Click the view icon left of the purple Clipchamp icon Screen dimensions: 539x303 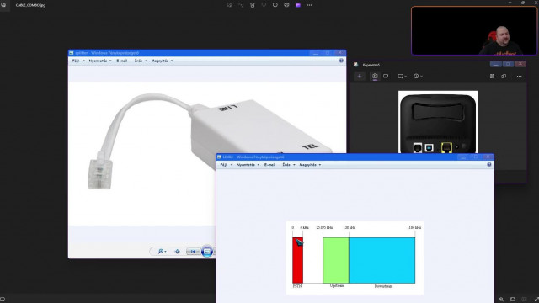(286, 5)
